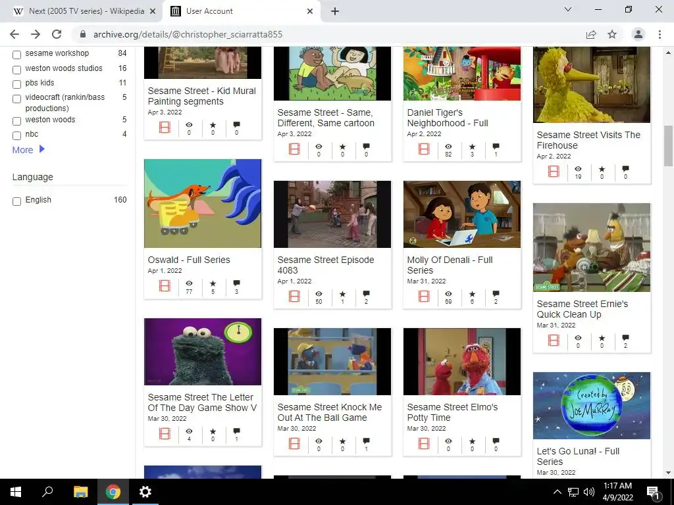This screenshot has height=505, width=674.
Task: Click film icon under Same, Different, Same cartoon
Action: point(294,149)
